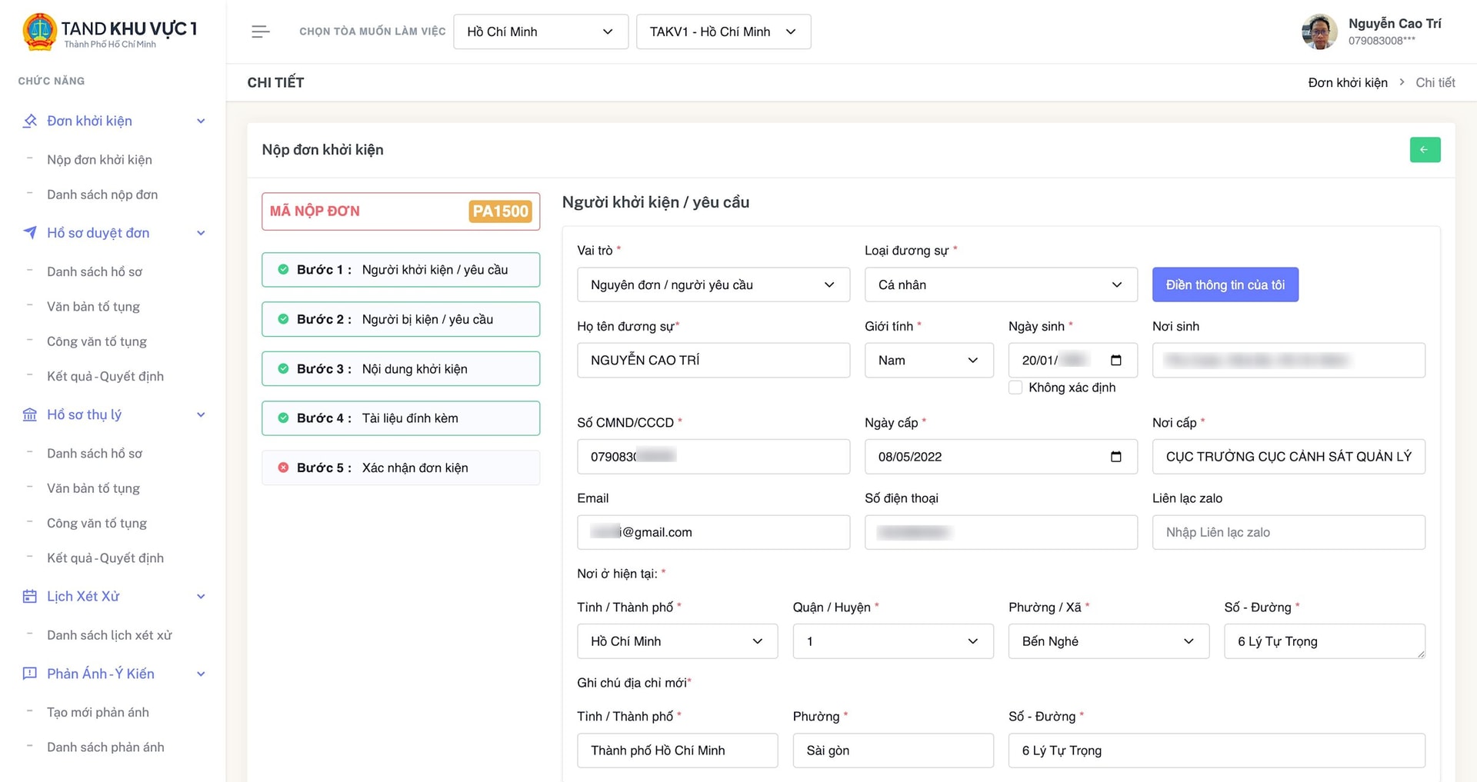Click the Hồ sơ thụ lý building icon
The height and width of the screenshot is (782, 1477).
30,414
